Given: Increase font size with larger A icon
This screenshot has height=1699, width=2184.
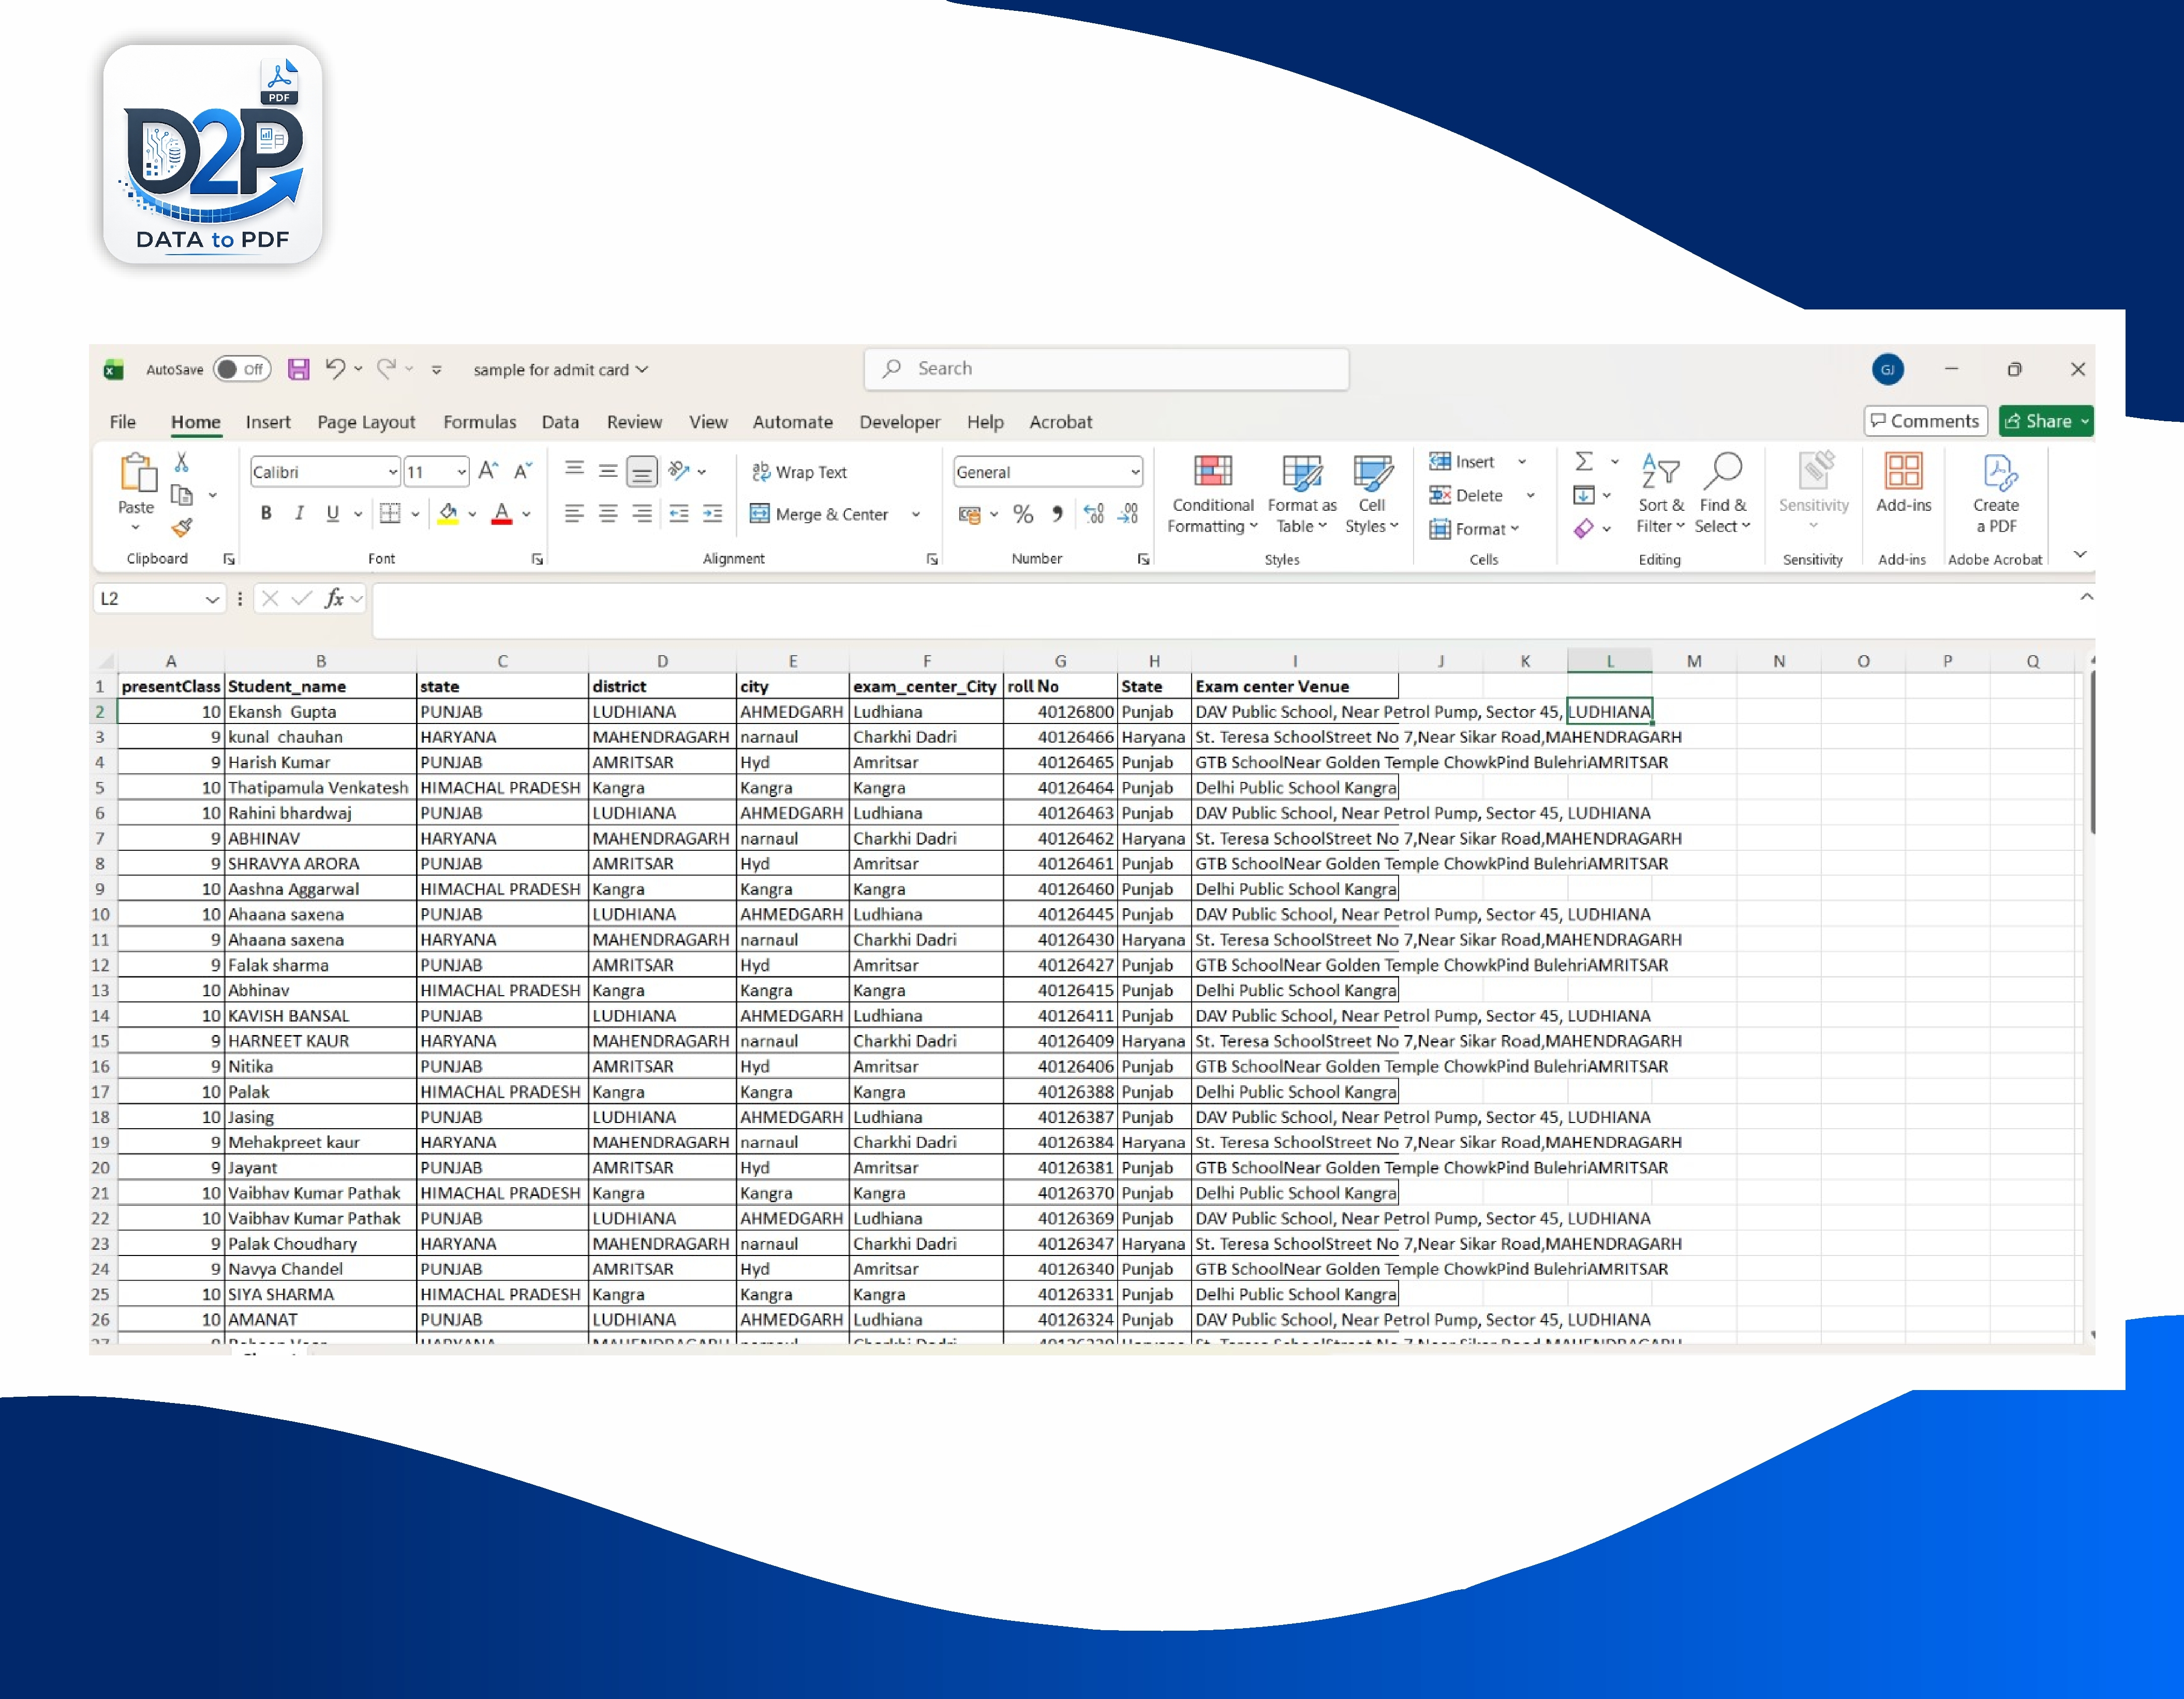Looking at the screenshot, I should point(488,470).
